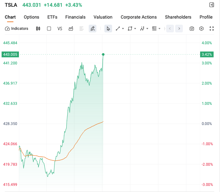The width and height of the screenshot is (220, 192).
Task: Click the 443.005 current price label
Action: 10,54
